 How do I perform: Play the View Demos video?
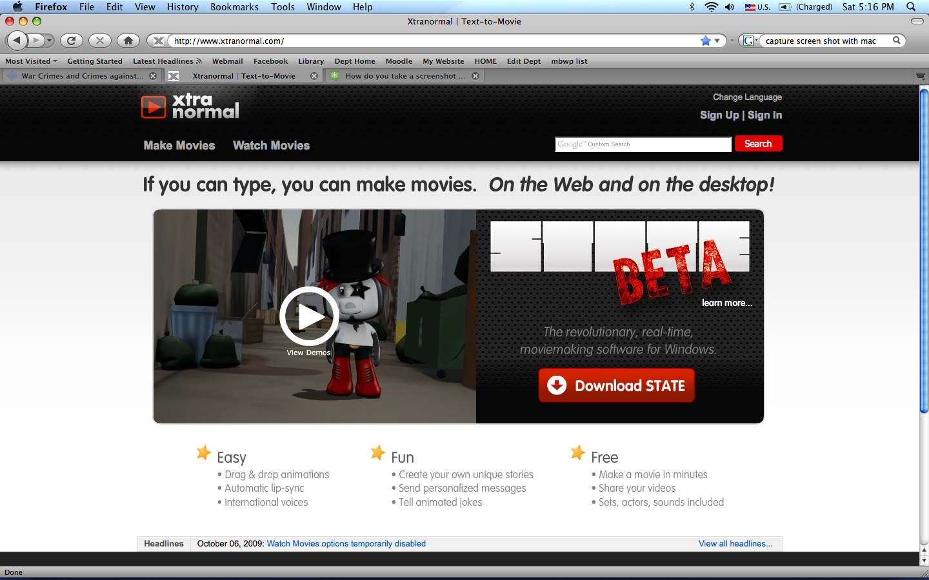point(309,316)
